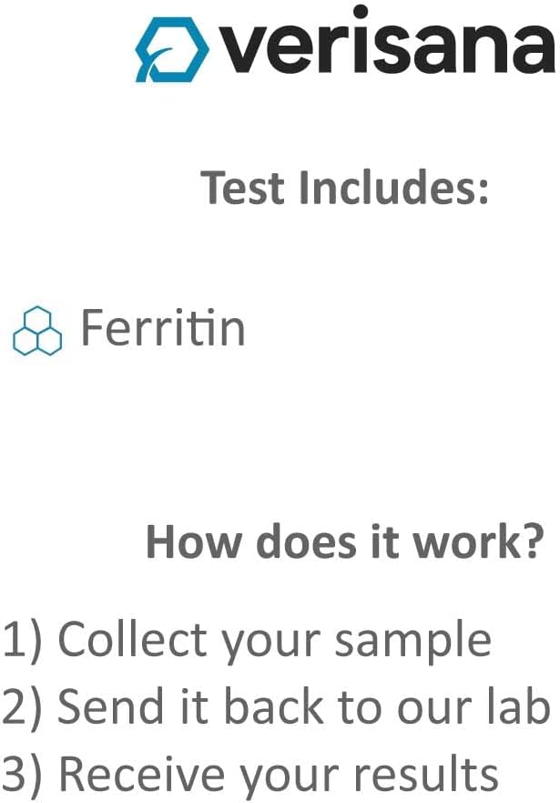This screenshot has height=803, width=560.
Task: Click the step number "3)"
Action: 22,775
